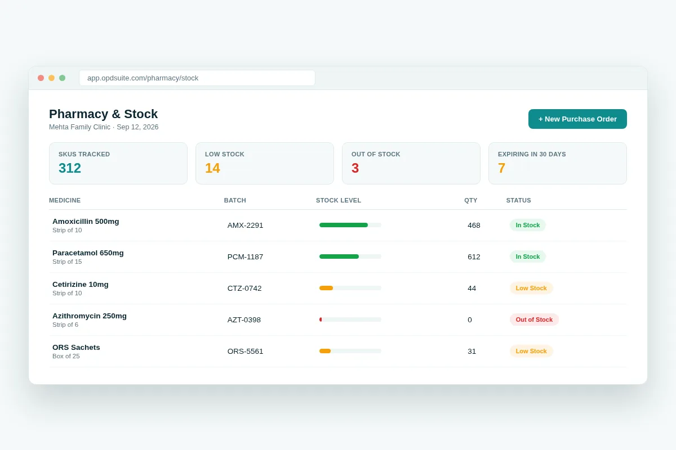The width and height of the screenshot is (676, 450).
Task: Sort by the Status column header
Action: click(x=519, y=200)
